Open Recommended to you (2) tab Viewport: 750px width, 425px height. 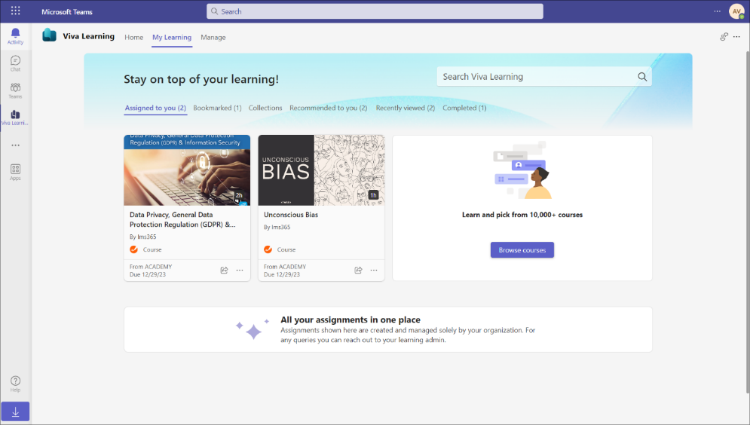point(328,108)
